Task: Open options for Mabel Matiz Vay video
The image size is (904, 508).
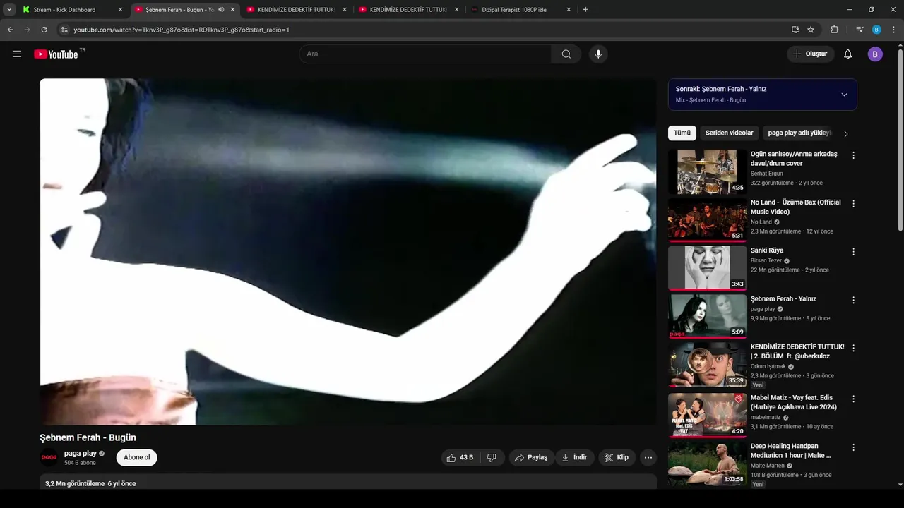Action: pos(853,399)
